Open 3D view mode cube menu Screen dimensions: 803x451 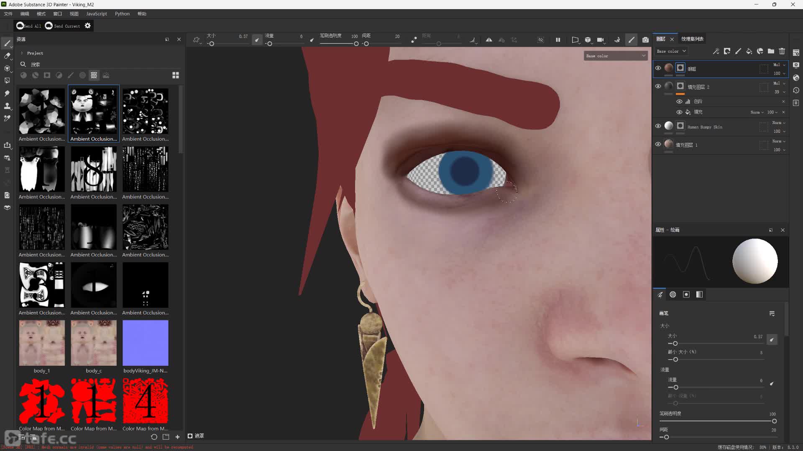588,40
